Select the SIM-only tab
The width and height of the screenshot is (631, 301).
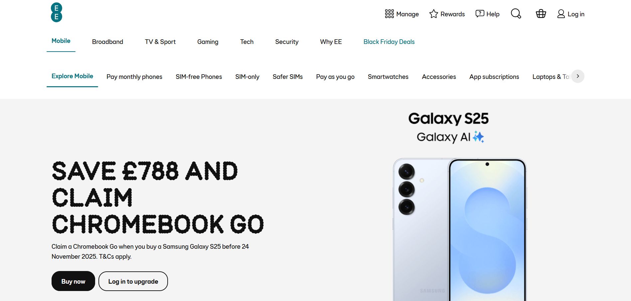coord(247,77)
